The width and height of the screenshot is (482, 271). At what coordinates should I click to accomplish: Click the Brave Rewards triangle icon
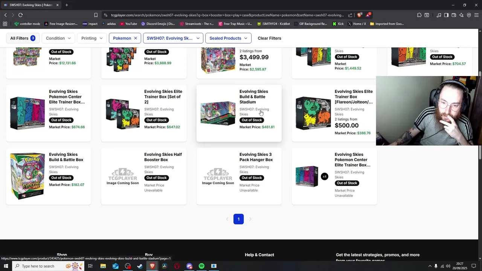[x=368, y=15]
